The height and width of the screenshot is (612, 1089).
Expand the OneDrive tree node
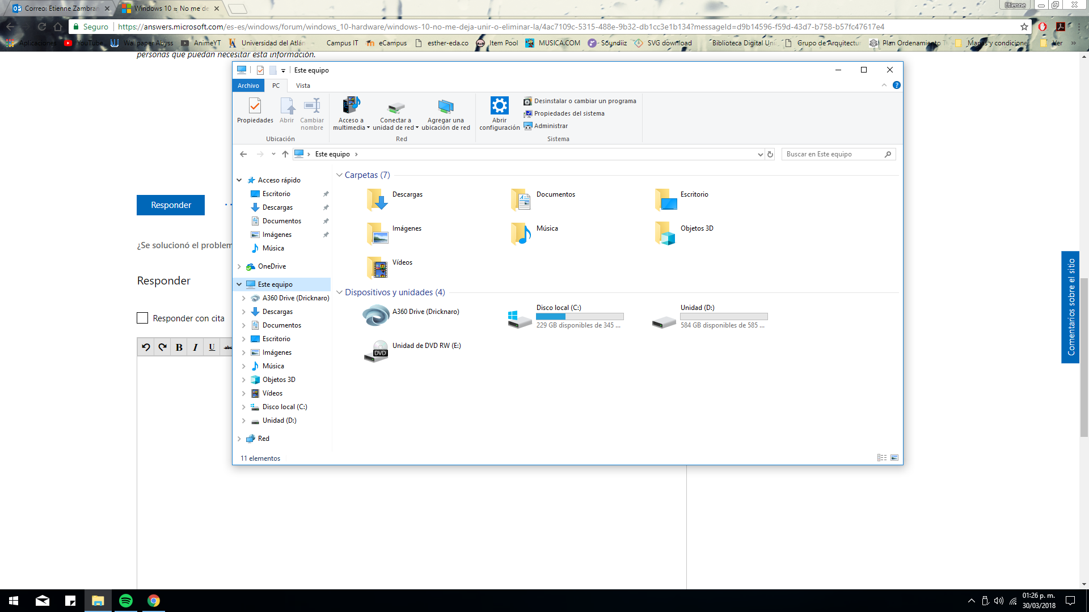239,266
